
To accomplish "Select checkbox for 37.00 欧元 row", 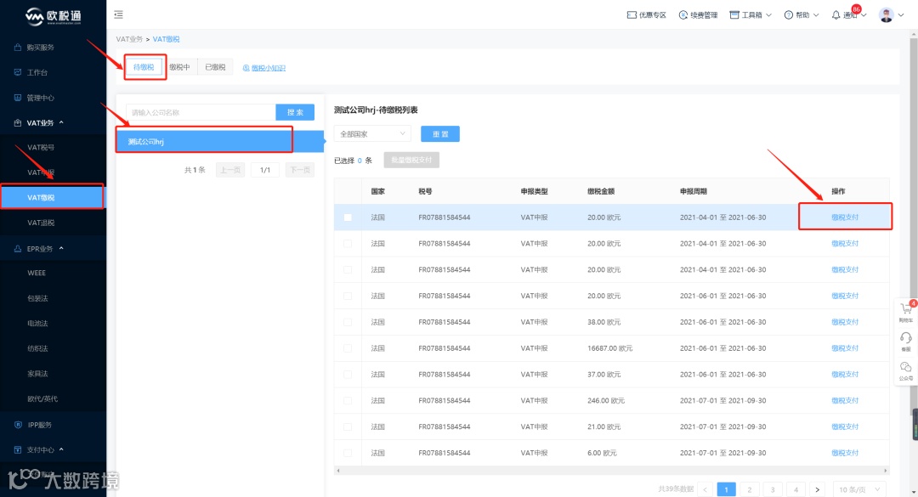I will [348, 375].
